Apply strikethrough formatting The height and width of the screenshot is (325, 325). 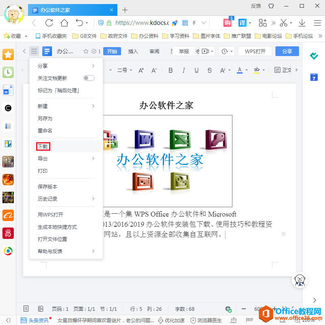(x=210, y=70)
